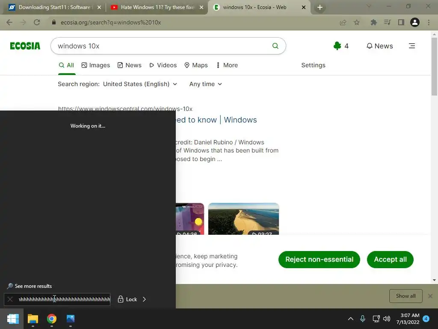Open the Chrome three-dot menu
The height and width of the screenshot is (329, 438).
click(x=429, y=22)
